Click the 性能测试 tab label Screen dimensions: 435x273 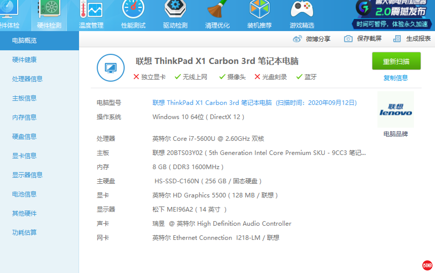tap(133, 25)
